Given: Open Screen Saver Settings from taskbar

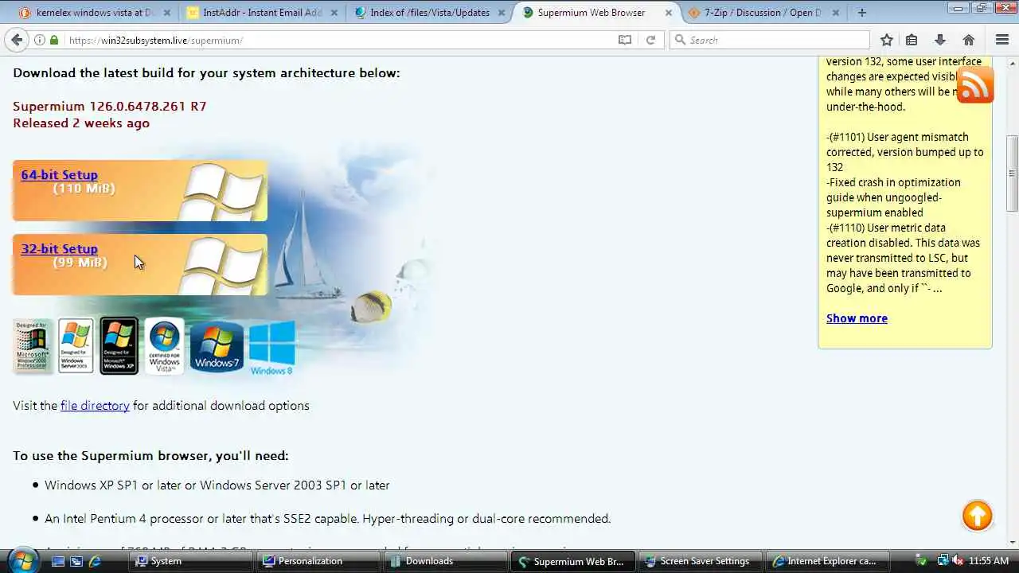Looking at the screenshot, I should pos(701,561).
